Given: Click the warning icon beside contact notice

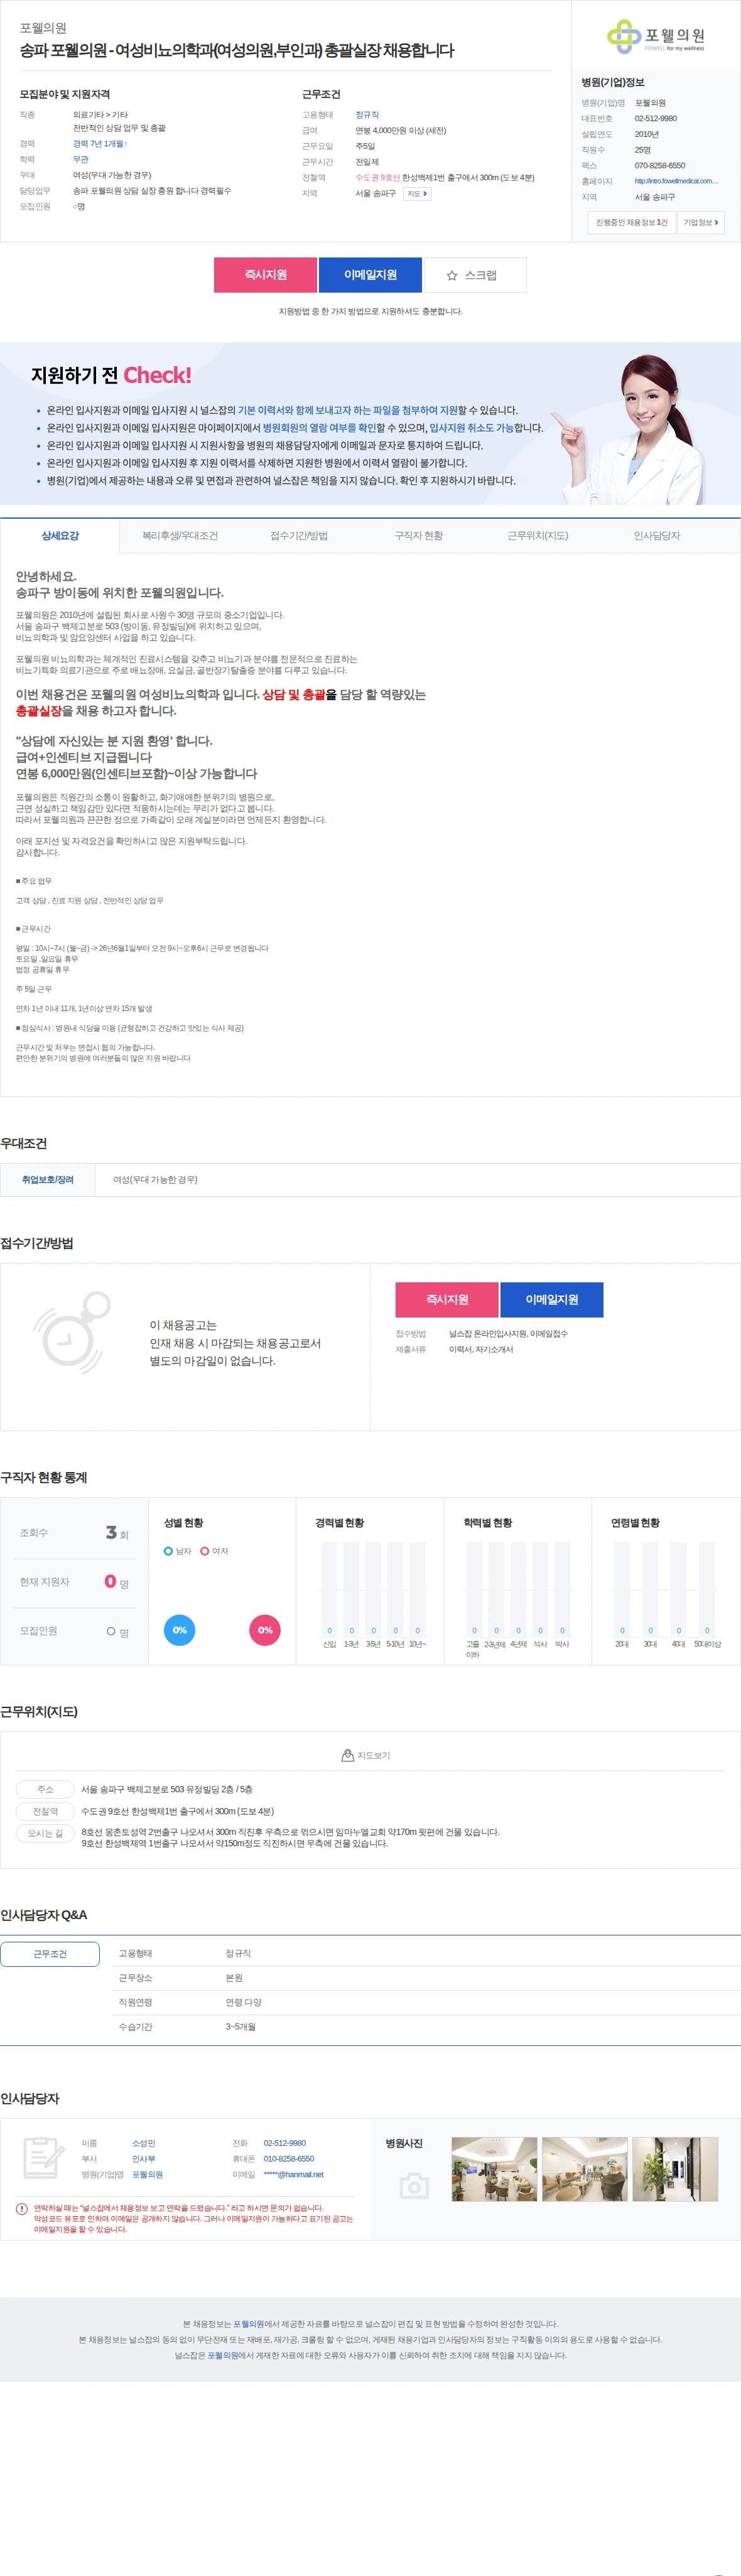Looking at the screenshot, I should click(22, 2209).
